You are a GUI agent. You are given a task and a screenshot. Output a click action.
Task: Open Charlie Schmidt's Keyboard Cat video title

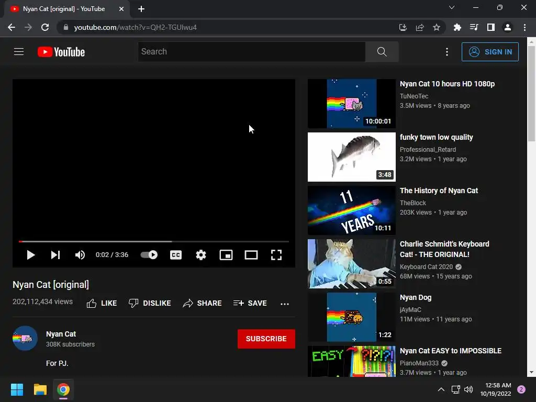(444, 249)
